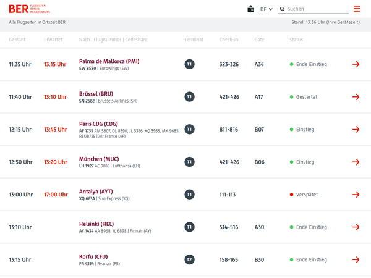Click the Status column header
Image resolution: width=371 pixels, height=278 pixels.
pos(296,40)
